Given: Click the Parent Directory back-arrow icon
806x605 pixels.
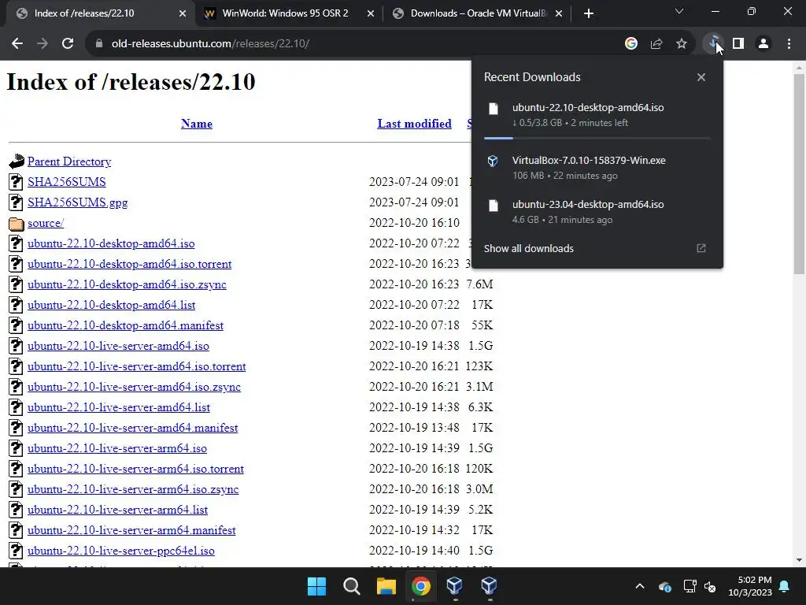Looking at the screenshot, I should click(16, 161).
